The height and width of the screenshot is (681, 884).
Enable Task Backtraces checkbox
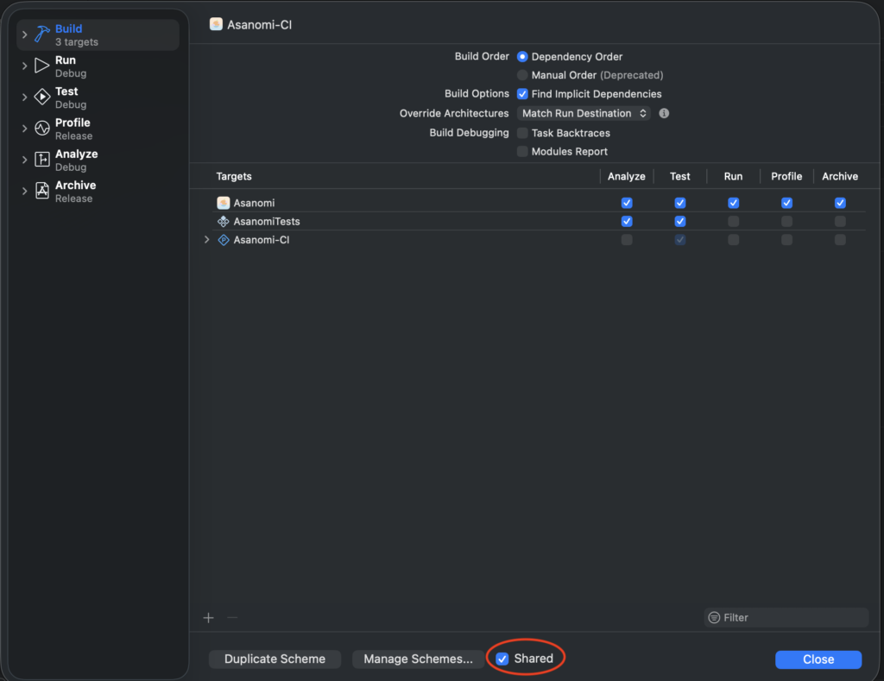[x=522, y=133]
